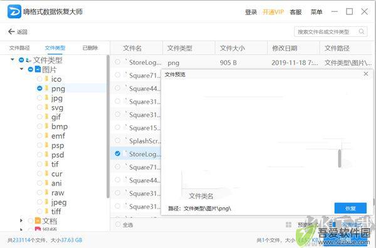Viewport: 376px width, 248px height.
Task: Expand the 文档 tree node
Action: click(21, 221)
